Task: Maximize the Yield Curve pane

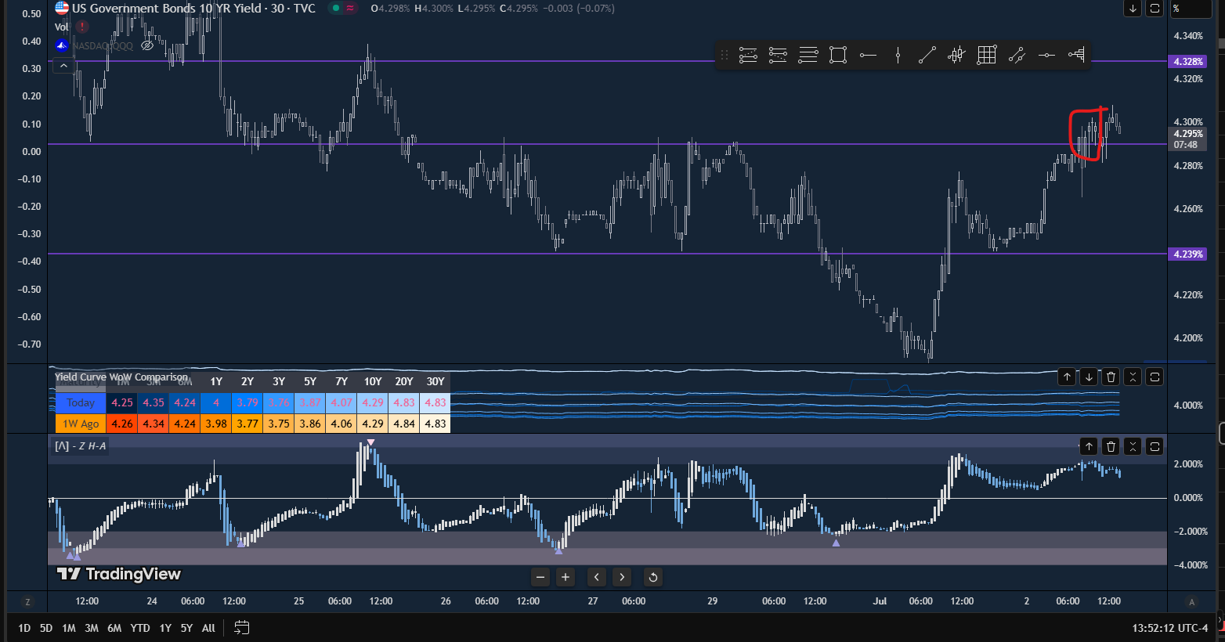Action: click(1155, 377)
